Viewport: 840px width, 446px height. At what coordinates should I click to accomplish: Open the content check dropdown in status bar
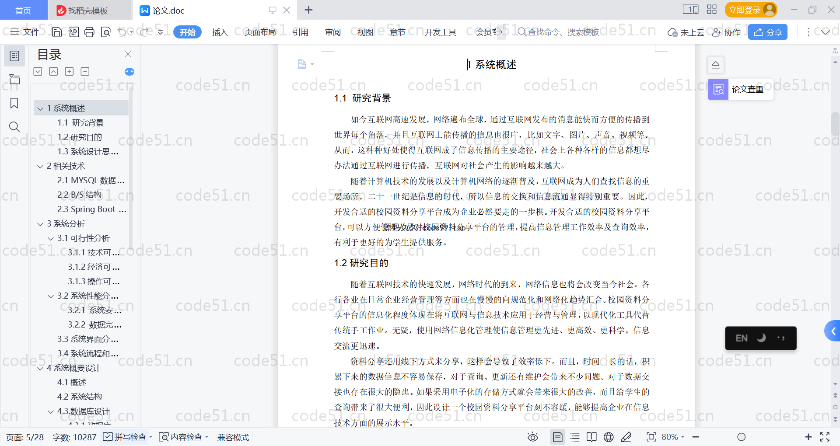coord(206,437)
